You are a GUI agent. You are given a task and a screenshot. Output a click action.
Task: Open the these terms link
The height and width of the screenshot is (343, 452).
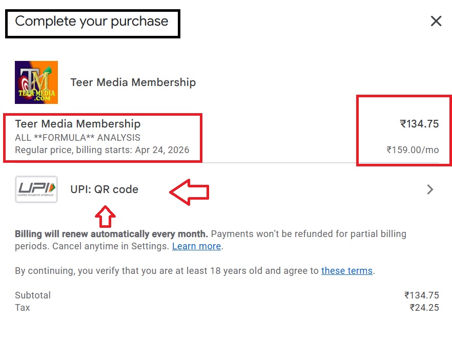tap(346, 271)
